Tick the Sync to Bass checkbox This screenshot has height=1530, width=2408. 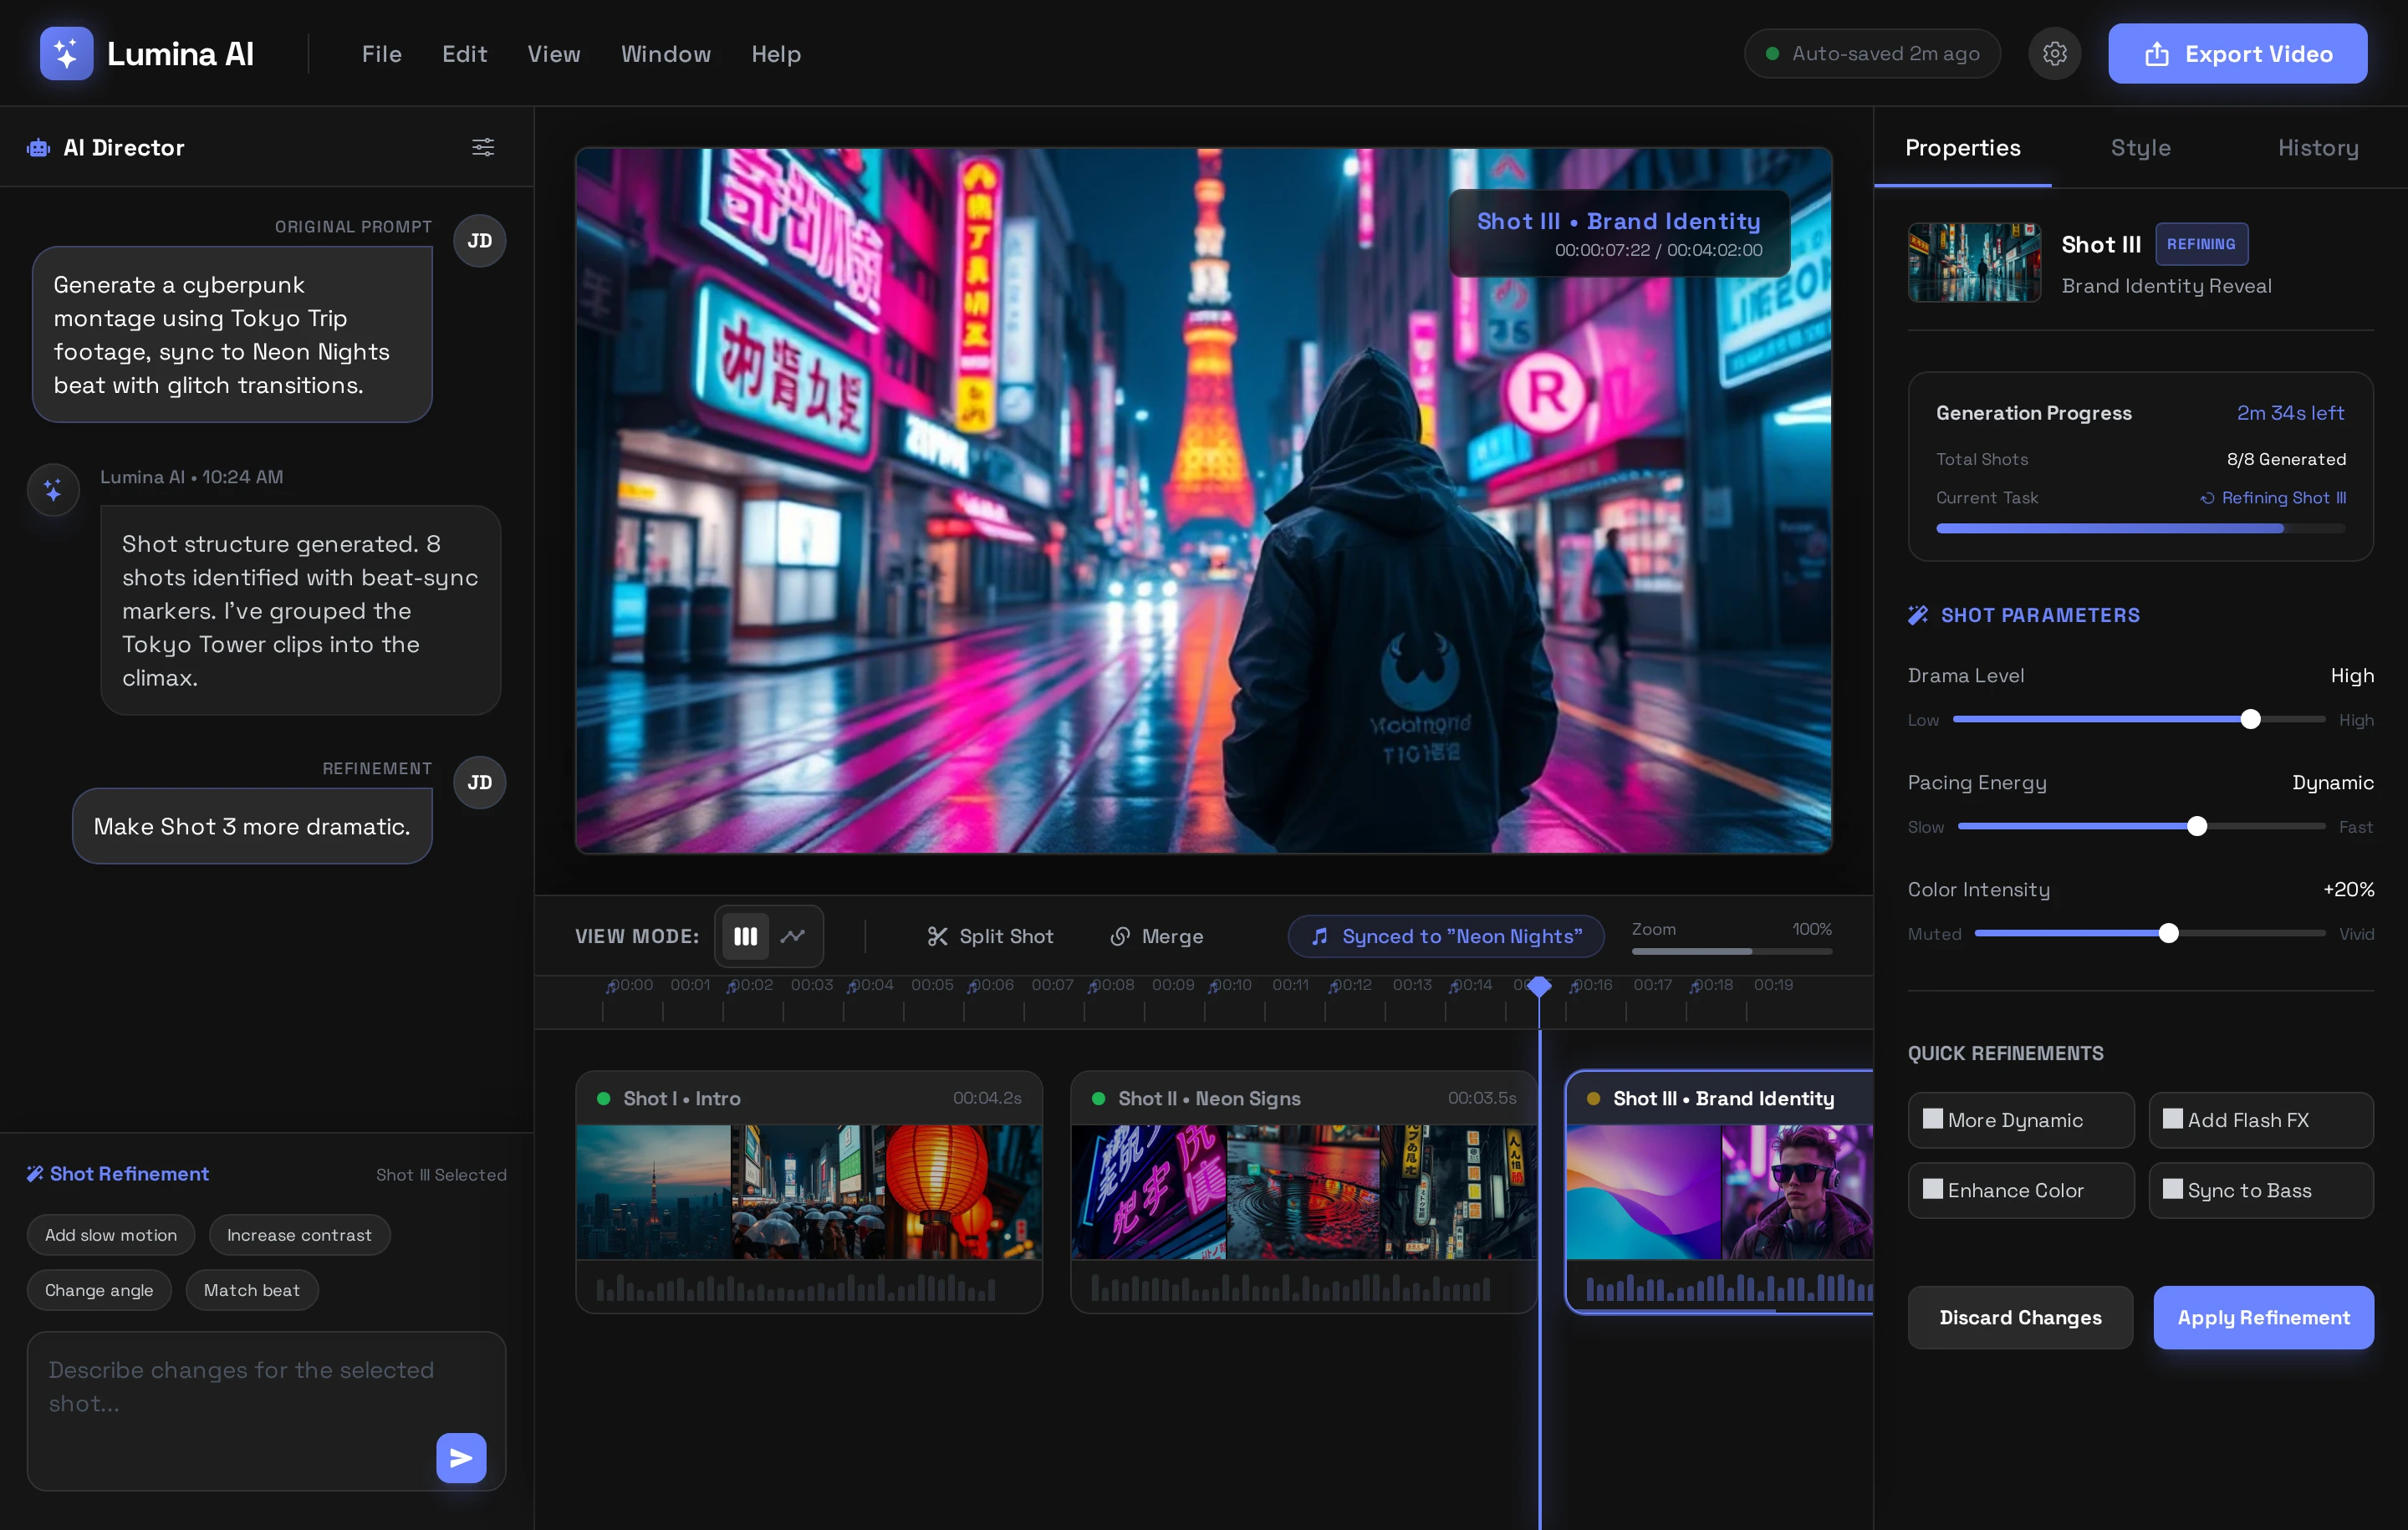click(2172, 1189)
